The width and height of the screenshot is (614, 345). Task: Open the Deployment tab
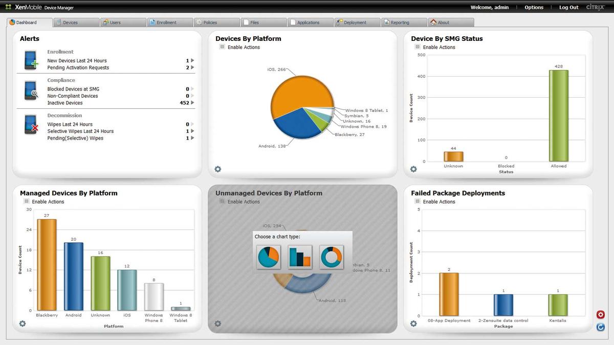[x=358, y=22]
